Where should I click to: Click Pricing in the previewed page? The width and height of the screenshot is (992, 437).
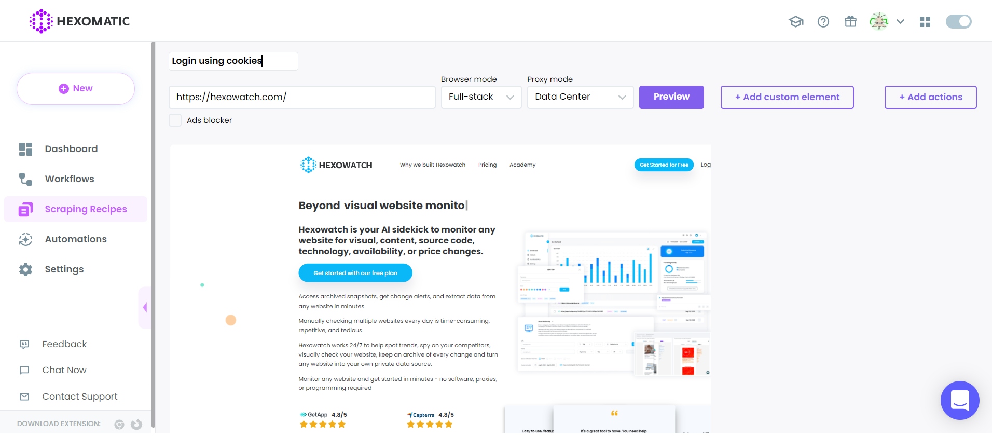[x=487, y=165]
